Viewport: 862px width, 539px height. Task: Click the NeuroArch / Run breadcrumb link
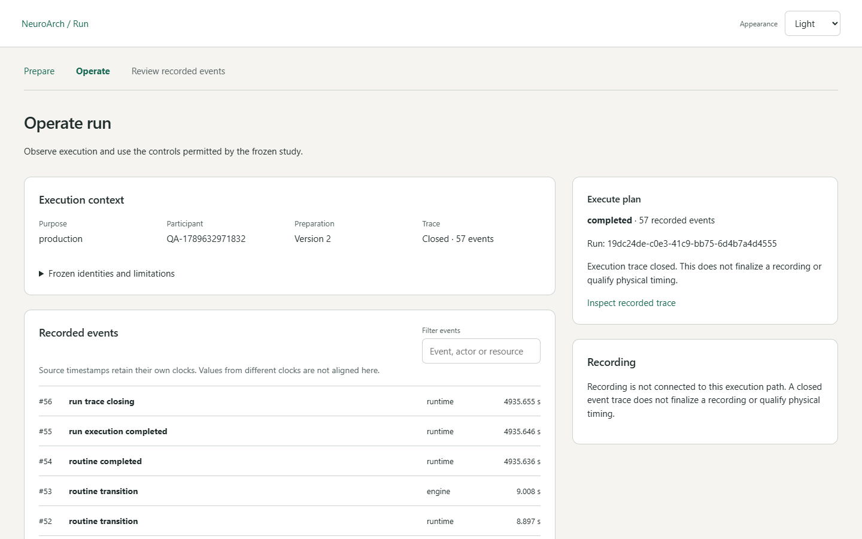(x=55, y=24)
